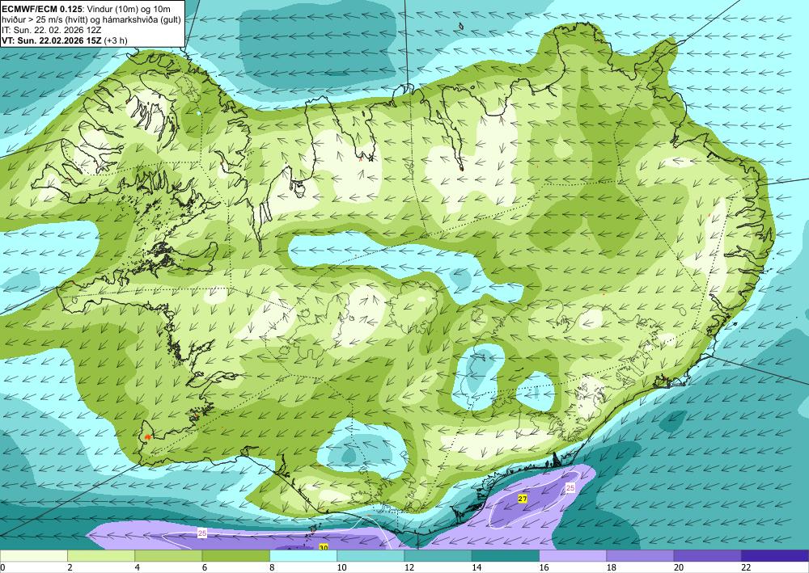Click the "25" contour label beside the 30 label
809x573 pixels.
coord(202,533)
